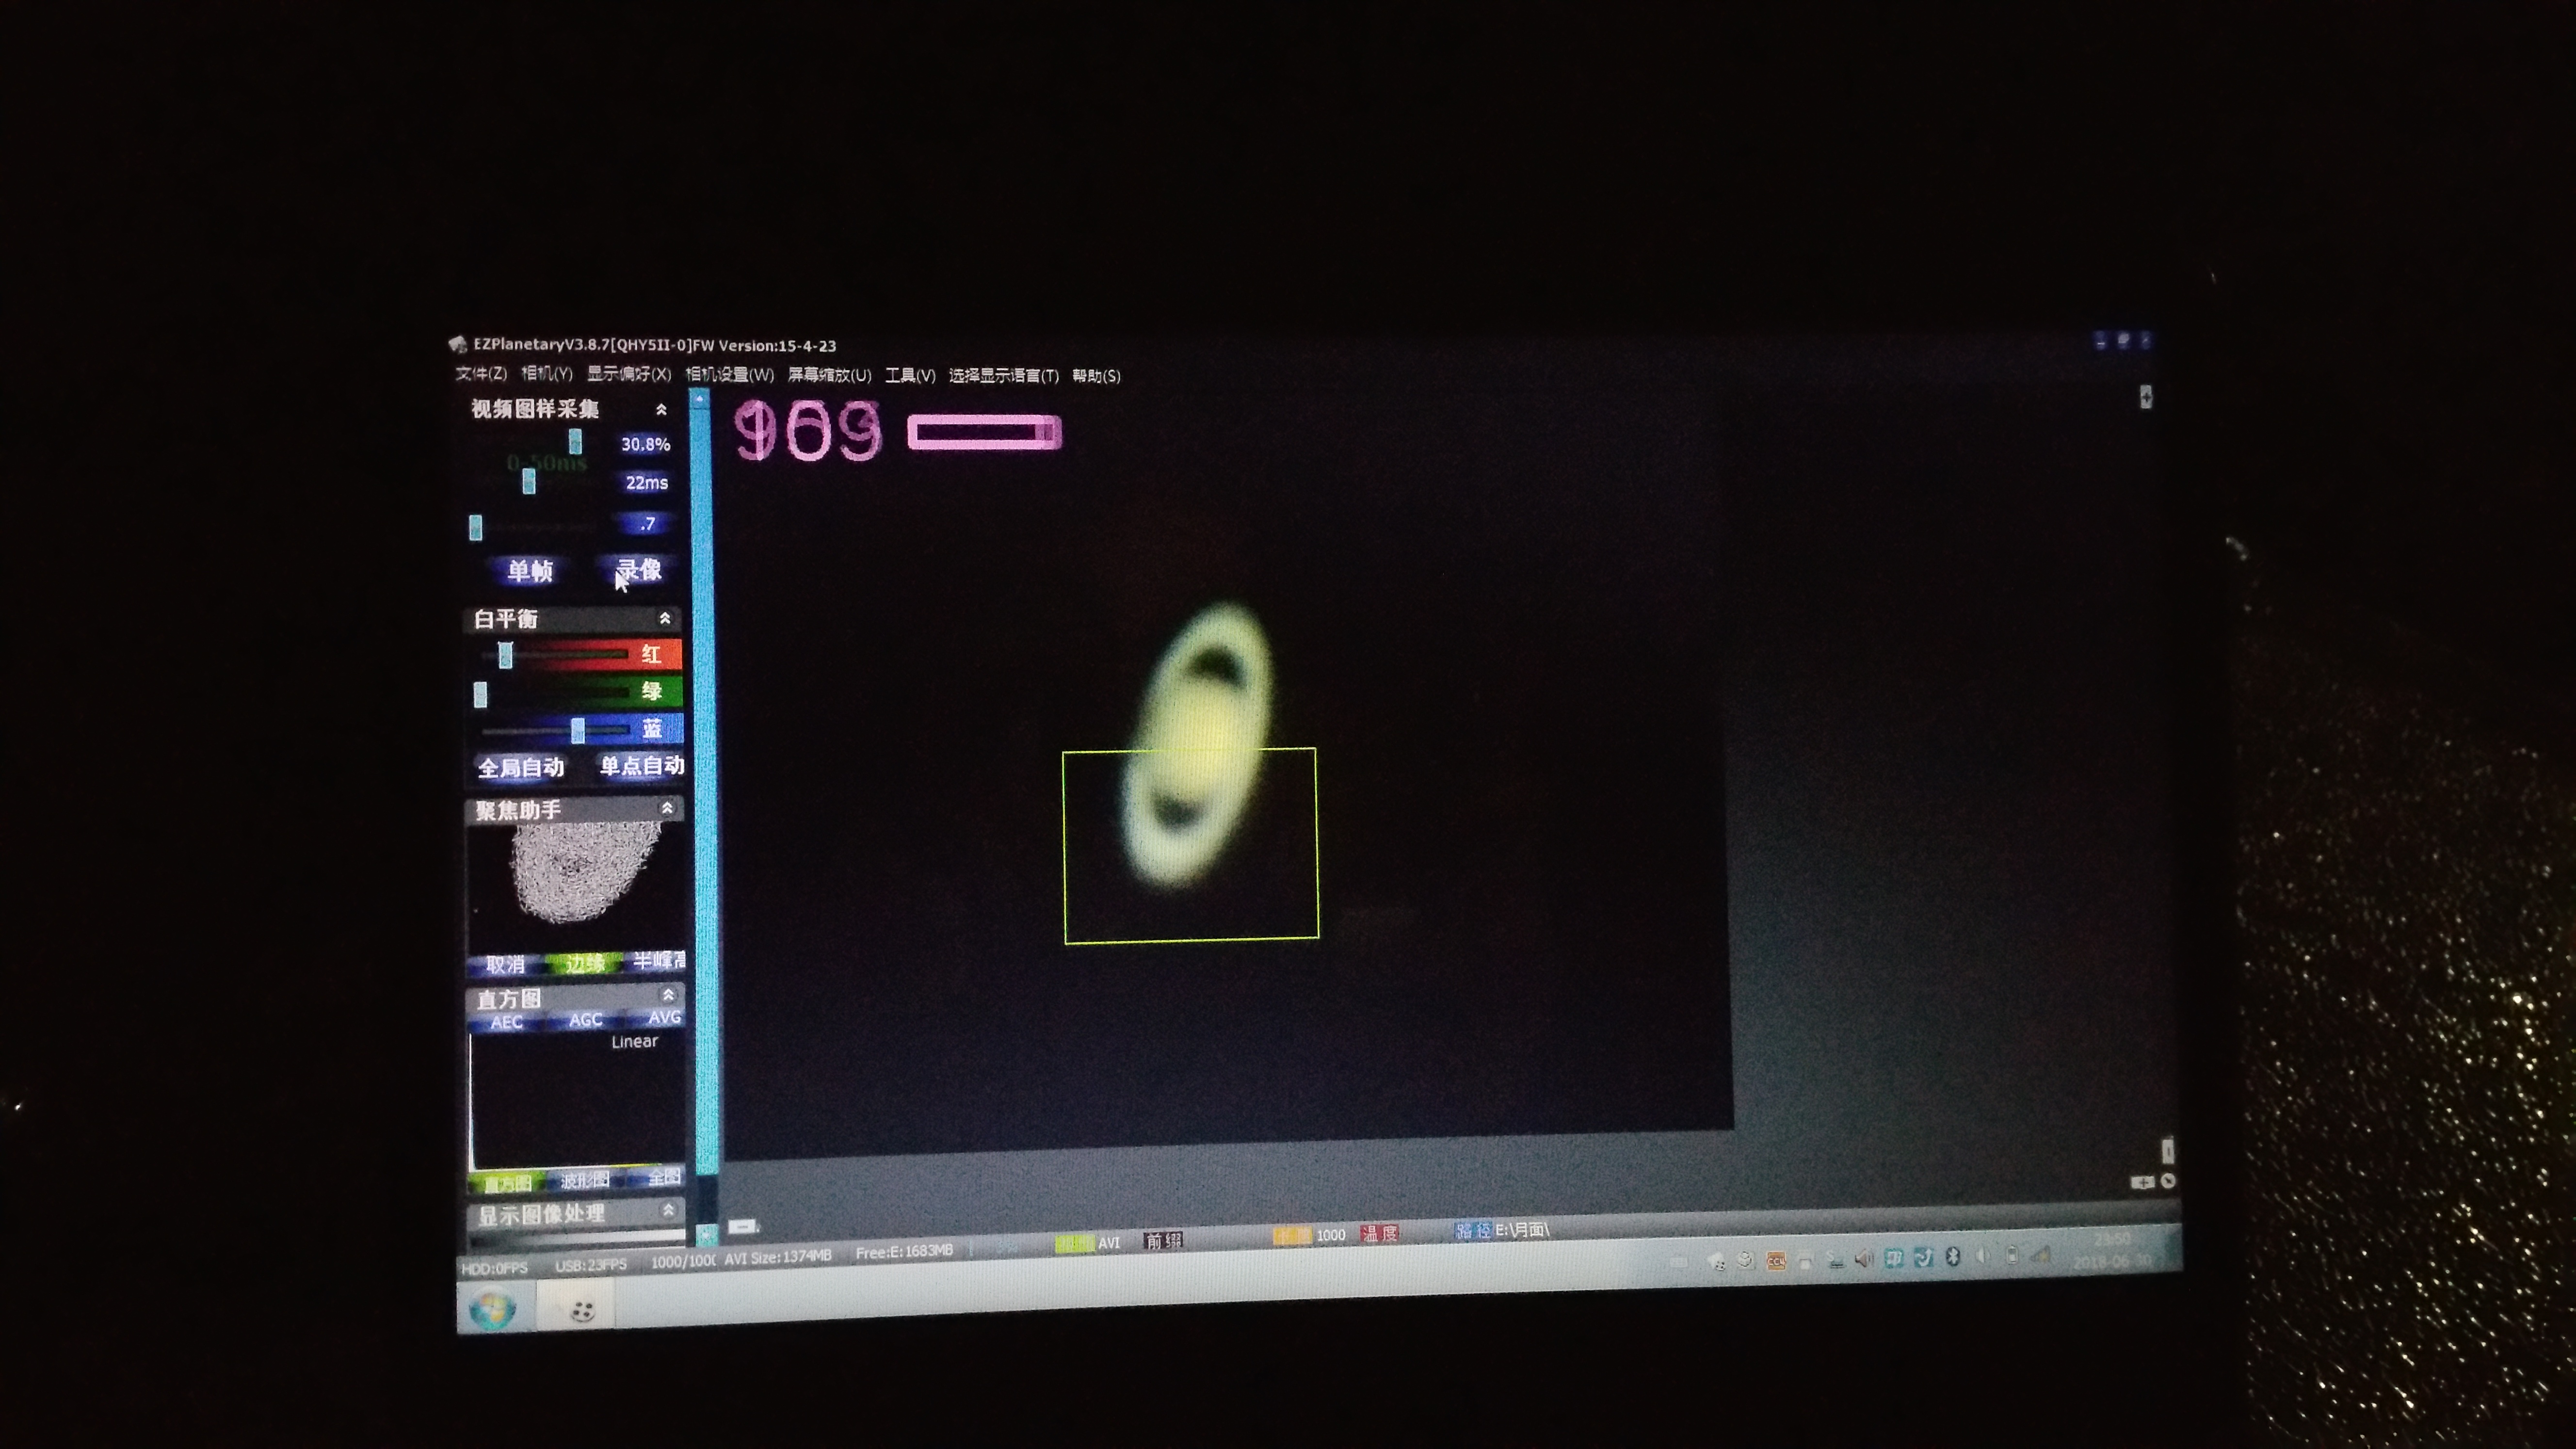
Task: Click the 全局自动 global auto white balance
Action: [x=521, y=768]
